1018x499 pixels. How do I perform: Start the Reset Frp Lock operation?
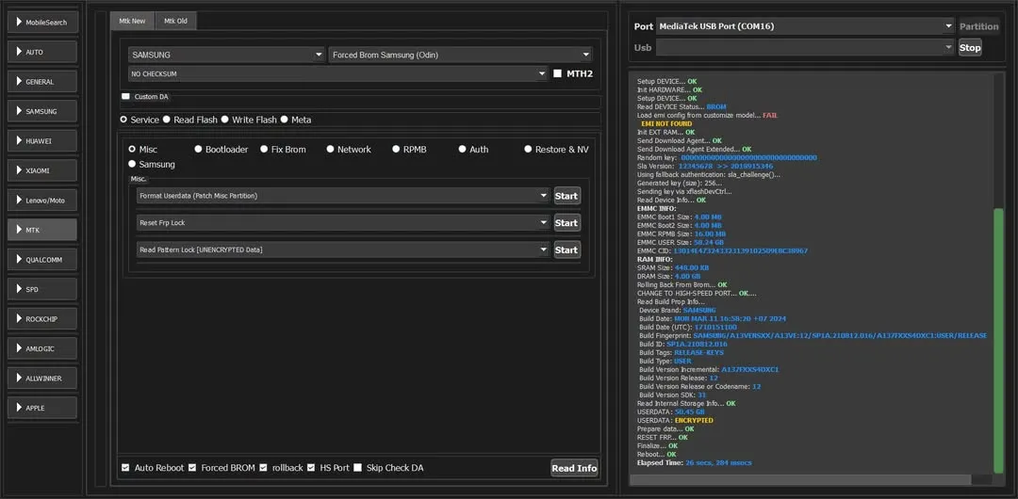tap(566, 222)
